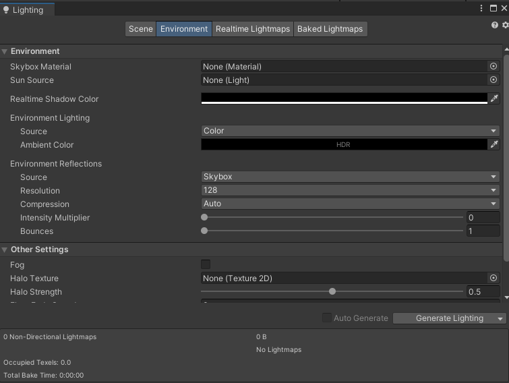Click the Bounces value field
509x383 pixels.
click(x=483, y=231)
